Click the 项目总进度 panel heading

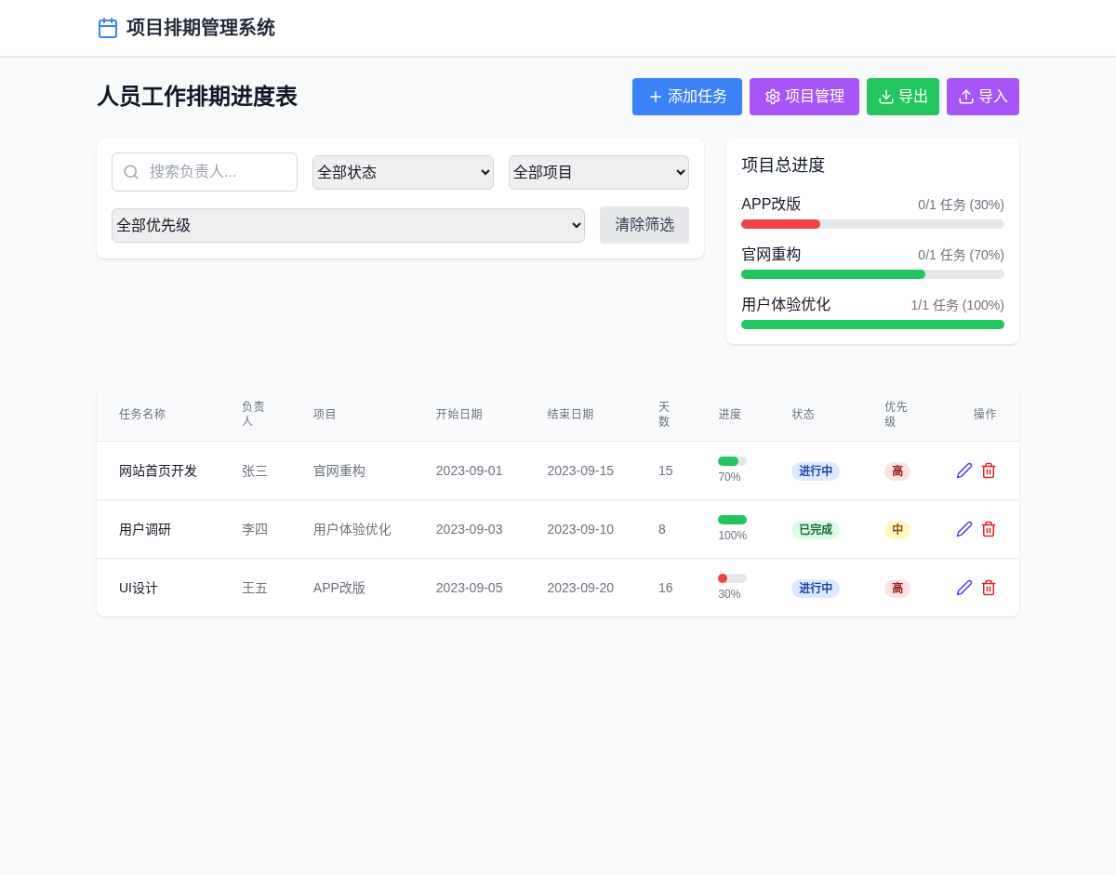tap(783, 165)
